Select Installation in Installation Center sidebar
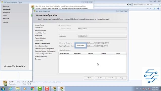 point(7,9)
